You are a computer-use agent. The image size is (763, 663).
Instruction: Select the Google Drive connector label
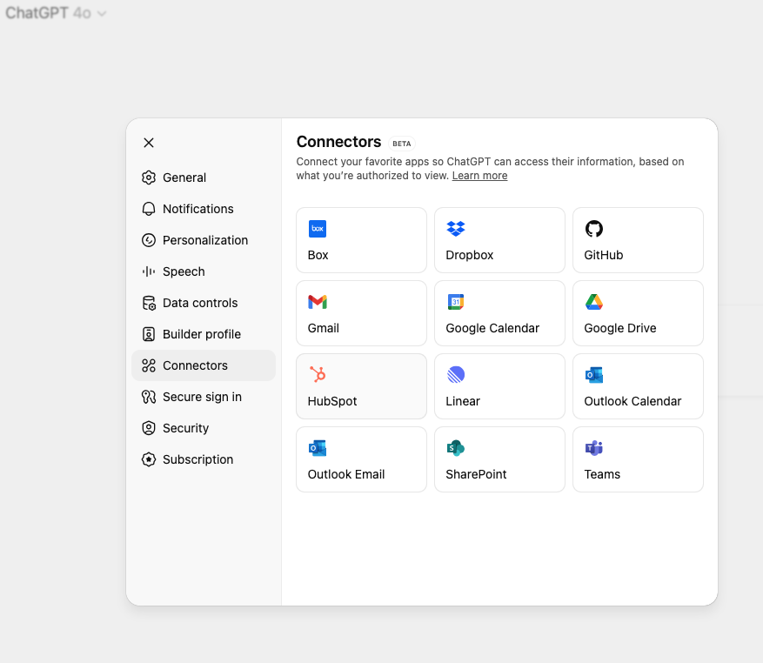(620, 328)
